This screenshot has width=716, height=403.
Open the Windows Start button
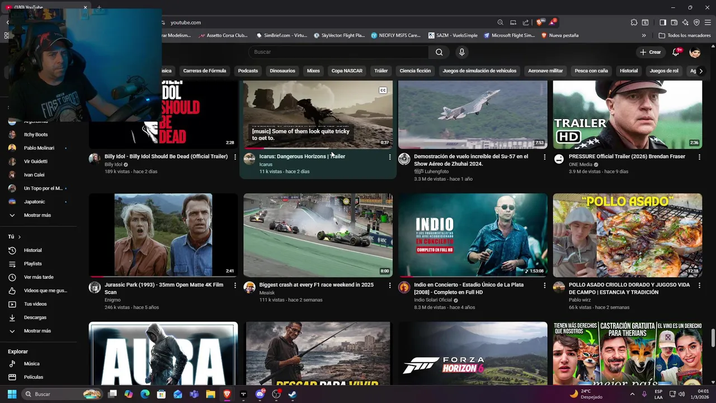tap(12, 394)
